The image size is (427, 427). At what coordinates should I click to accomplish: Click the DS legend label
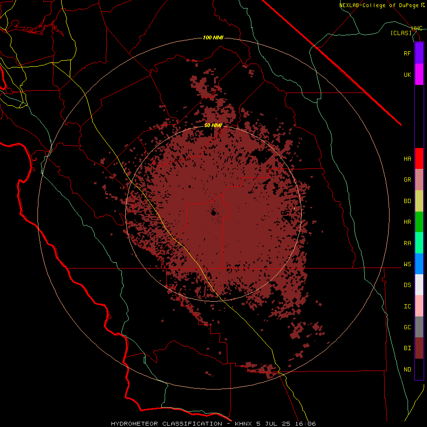click(407, 285)
